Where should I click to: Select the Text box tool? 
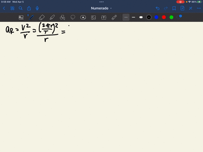pos(104,17)
